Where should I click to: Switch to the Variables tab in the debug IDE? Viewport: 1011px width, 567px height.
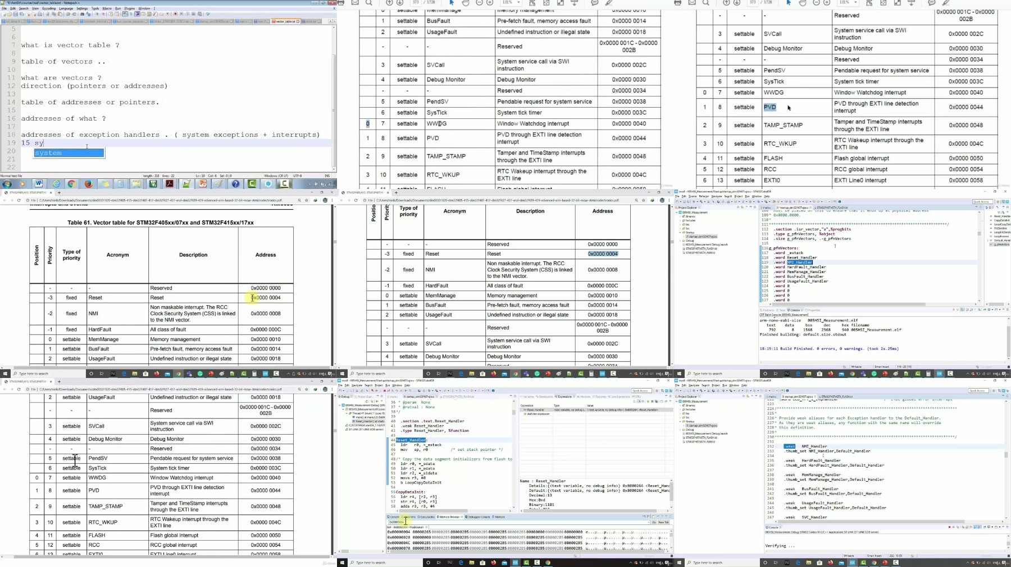pyautogui.click(x=529, y=397)
